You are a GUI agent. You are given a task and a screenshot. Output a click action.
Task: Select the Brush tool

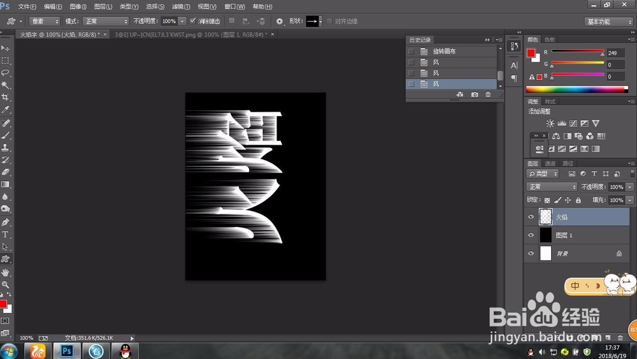5,135
